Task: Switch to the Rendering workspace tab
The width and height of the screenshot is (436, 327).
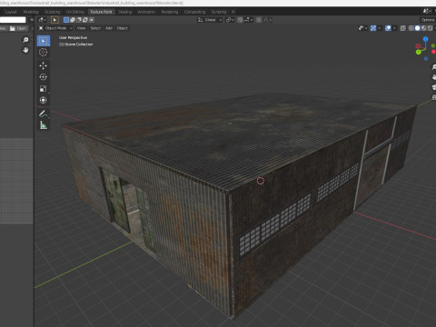Action: (170, 12)
